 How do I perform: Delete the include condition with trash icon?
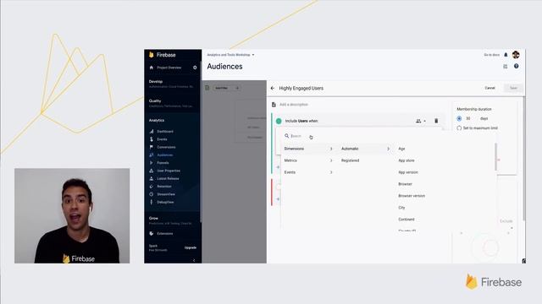(x=436, y=121)
